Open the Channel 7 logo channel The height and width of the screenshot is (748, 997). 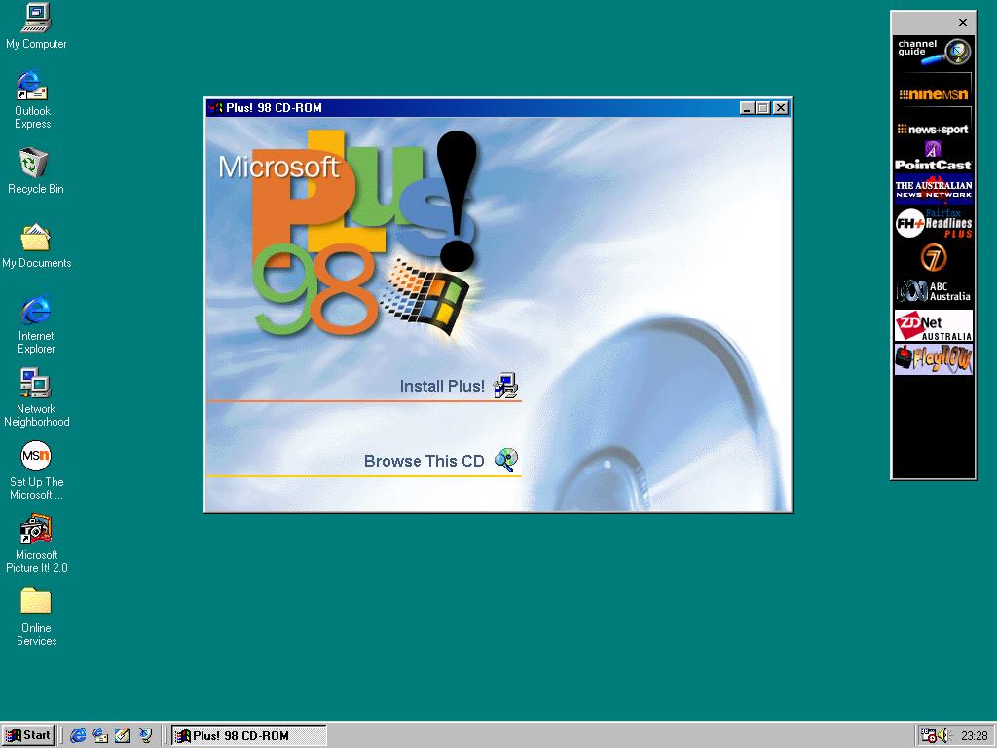click(934, 257)
